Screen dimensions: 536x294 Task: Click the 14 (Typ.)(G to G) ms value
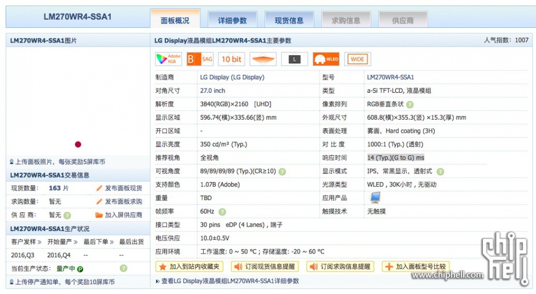[x=395, y=157]
